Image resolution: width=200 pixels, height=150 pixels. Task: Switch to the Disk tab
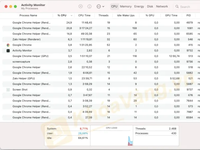click(x=150, y=6)
